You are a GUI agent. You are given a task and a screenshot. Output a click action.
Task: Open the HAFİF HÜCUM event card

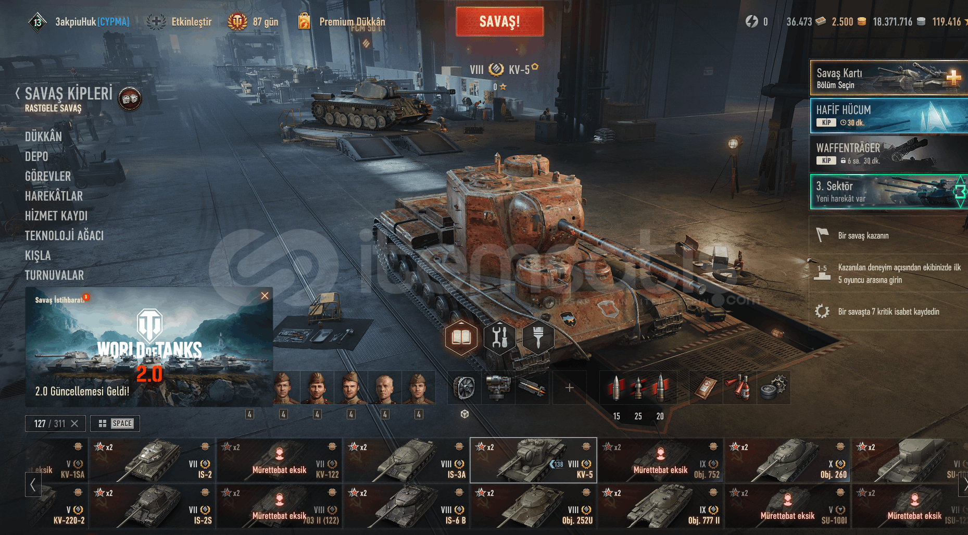[889, 116]
